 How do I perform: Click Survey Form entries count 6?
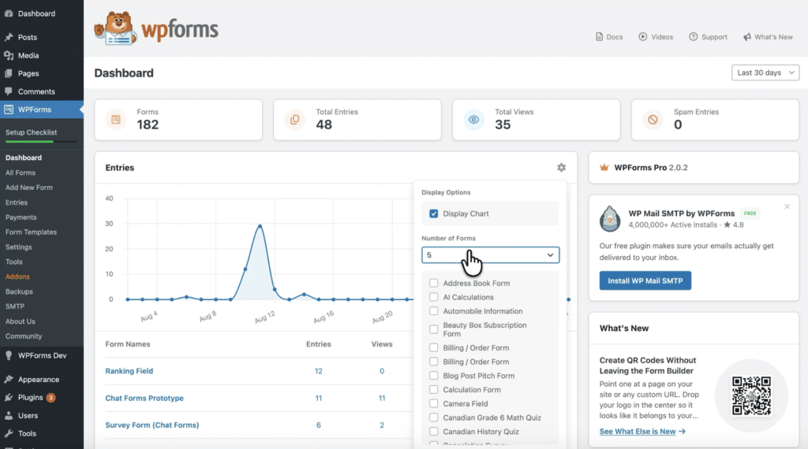[x=319, y=425]
